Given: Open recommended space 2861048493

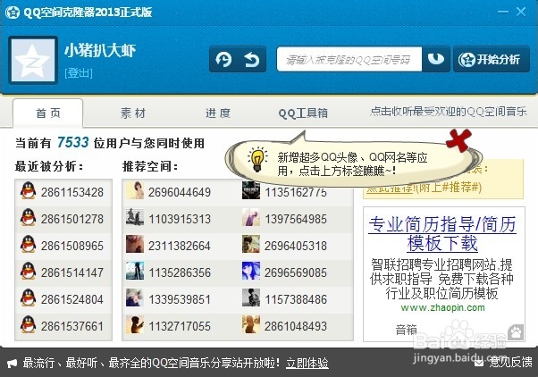Looking at the screenshot, I should (296, 326).
